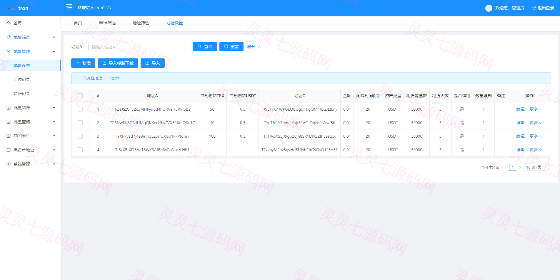Click the 地址筛选 tag icon in sidebar
The width and height of the screenshot is (560, 280).
pyautogui.click(x=9, y=37)
